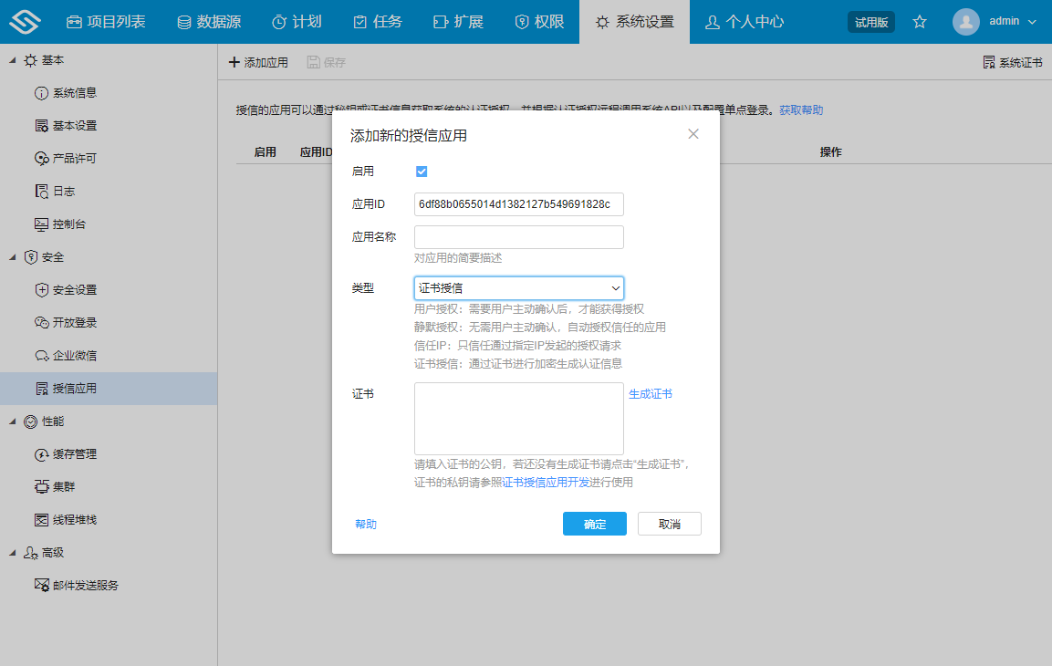The width and height of the screenshot is (1052, 666).
Task: Click the 生成证书 link
Action: tap(651, 393)
